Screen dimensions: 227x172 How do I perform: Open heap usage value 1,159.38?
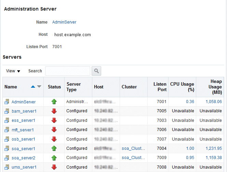click(x=214, y=158)
